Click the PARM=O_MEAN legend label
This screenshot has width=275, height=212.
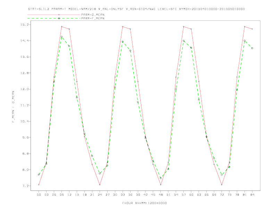93,15
